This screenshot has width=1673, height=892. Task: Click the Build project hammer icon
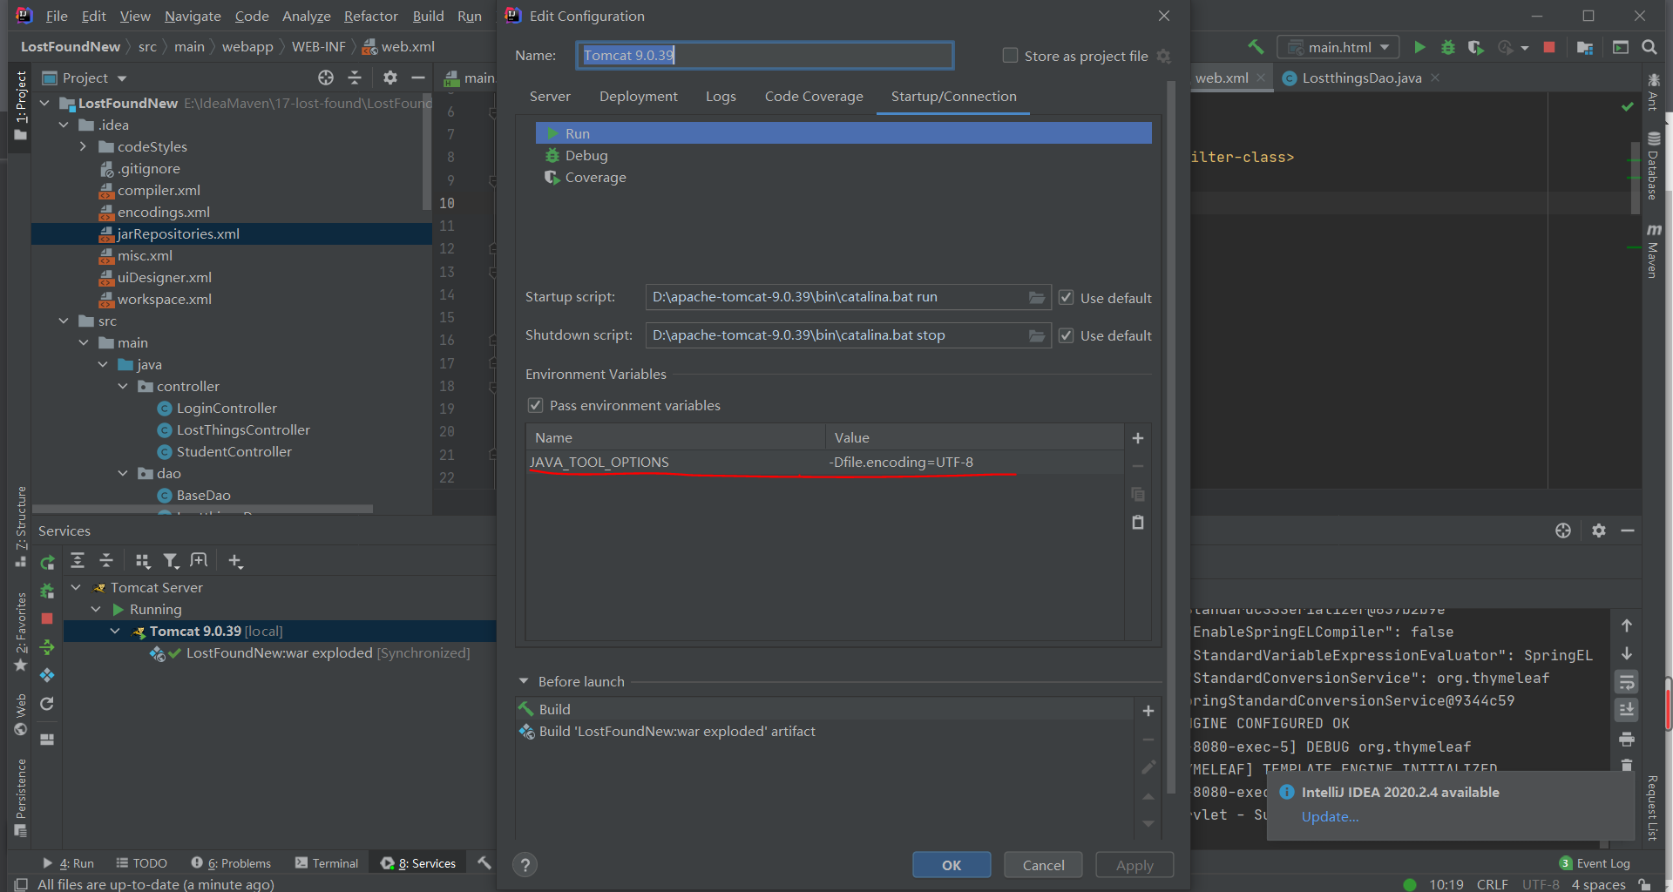tap(1256, 47)
